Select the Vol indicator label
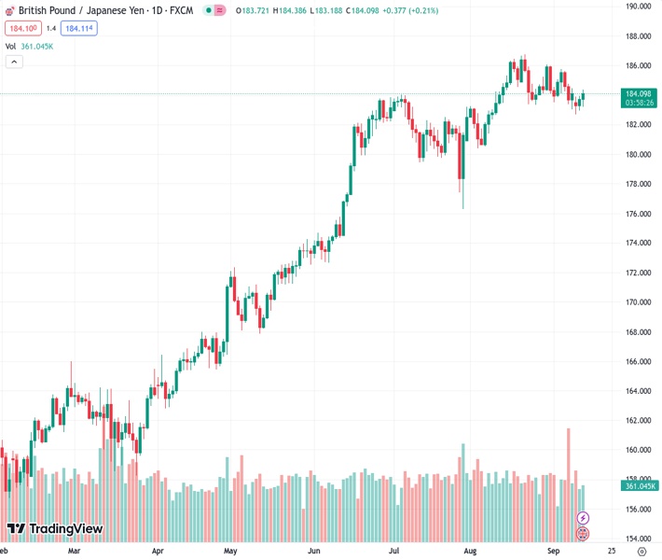This screenshot has height=560, width=662. point(10,46)
